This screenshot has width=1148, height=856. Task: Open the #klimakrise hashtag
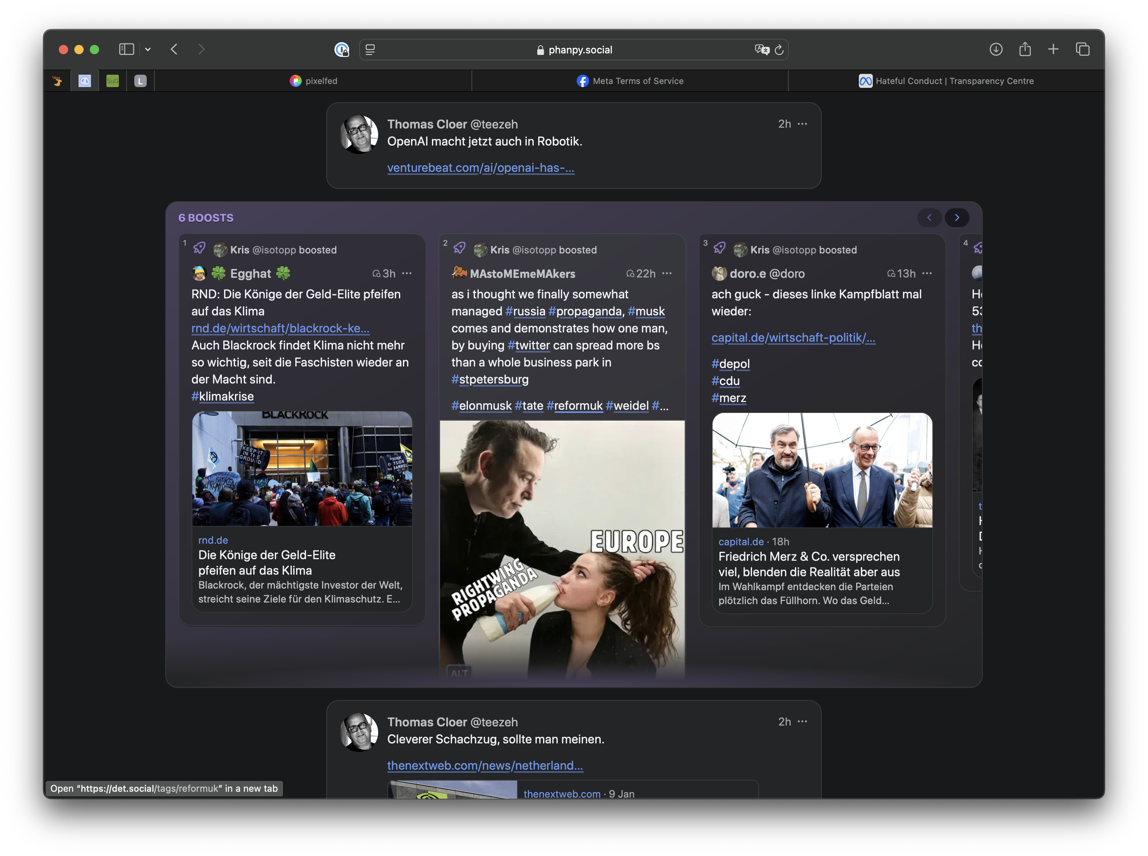click(223, 396)
